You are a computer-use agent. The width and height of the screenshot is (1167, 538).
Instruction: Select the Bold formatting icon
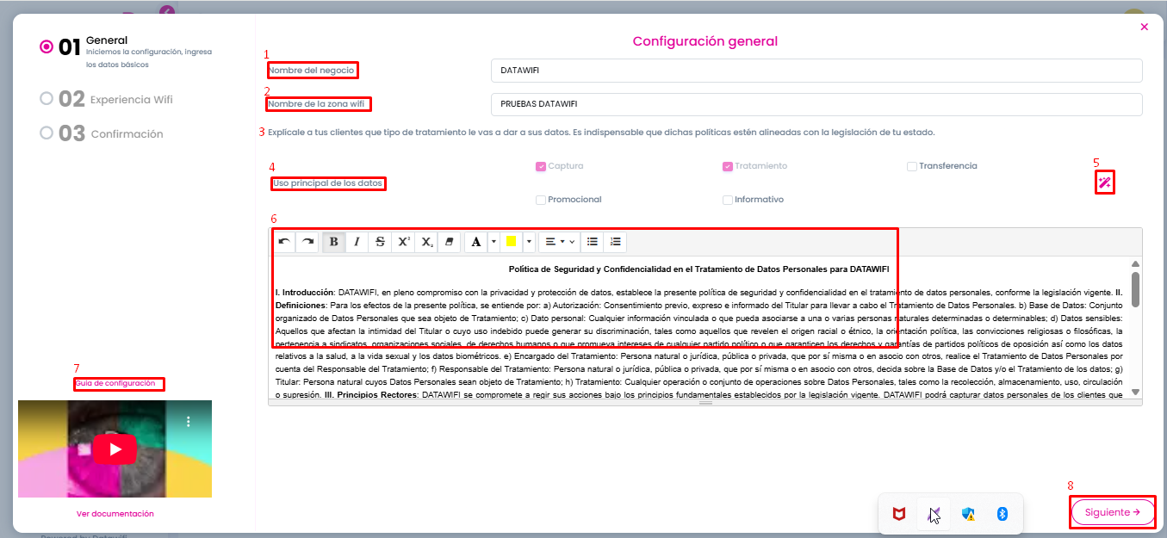coord(333,241)
